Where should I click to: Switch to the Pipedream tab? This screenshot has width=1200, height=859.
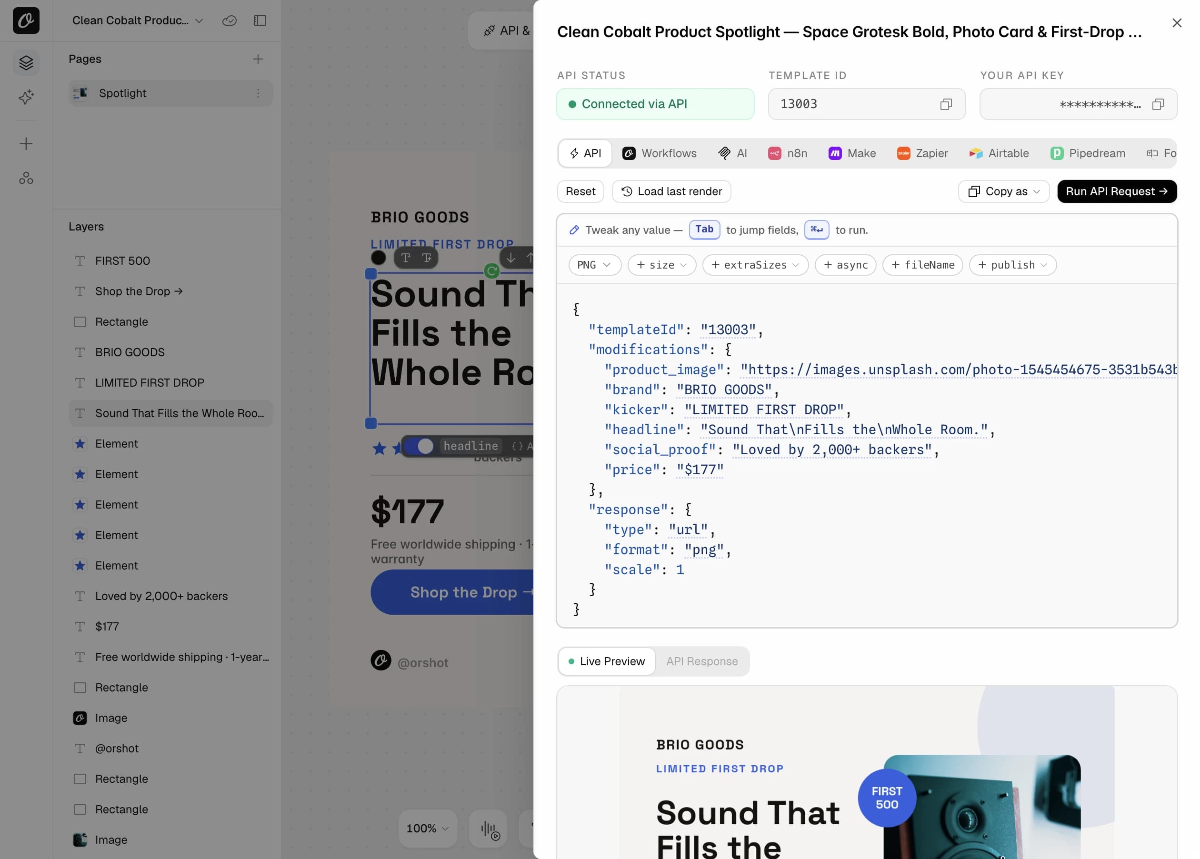tap(1087, 153)
